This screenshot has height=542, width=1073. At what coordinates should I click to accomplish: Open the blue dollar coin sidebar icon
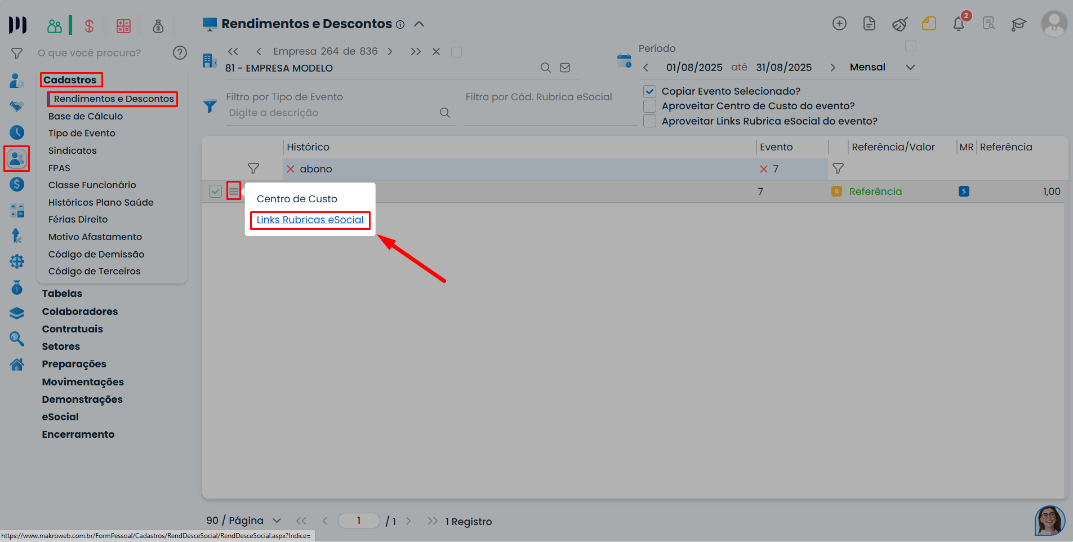(x=17, y=184)
